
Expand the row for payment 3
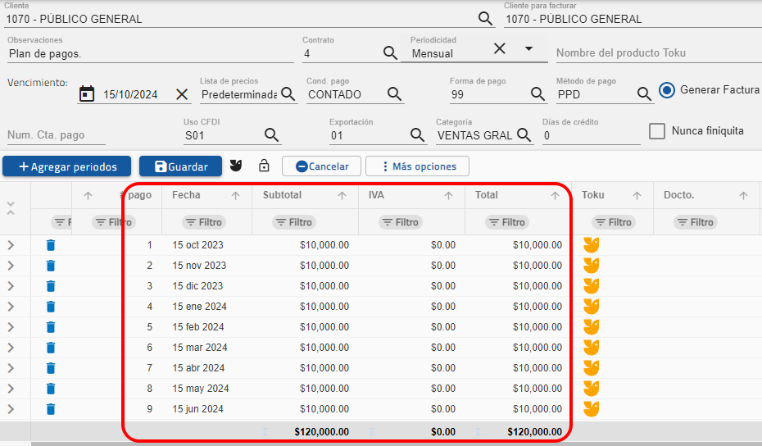click(11, 286)
